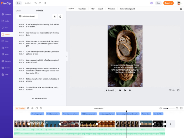Click Add New Subtitle

click(x=39, y=98)
